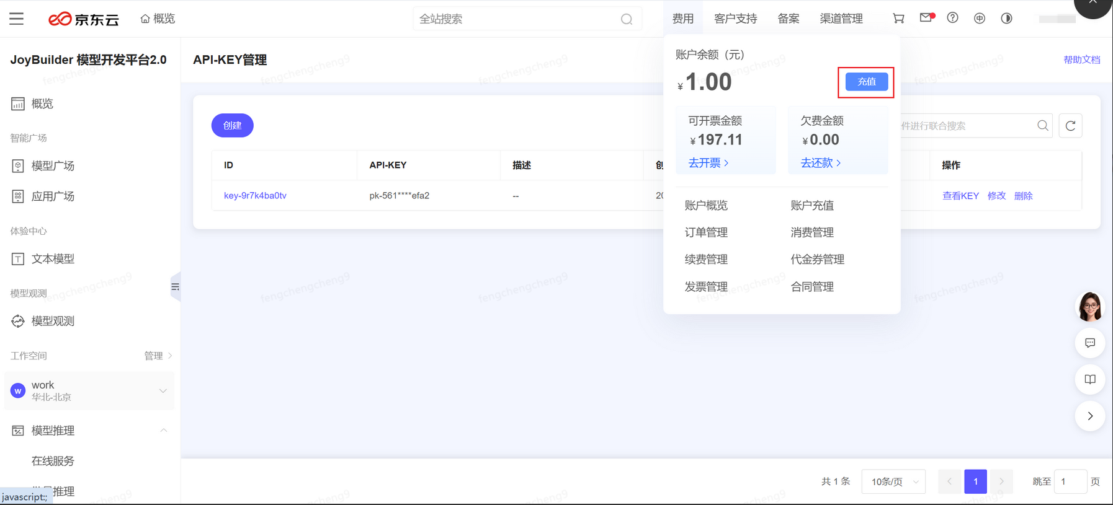Open the 10条/页 page size dropdown
Image resolution: width=1113 pixels, height=505 pixels.
893,481
